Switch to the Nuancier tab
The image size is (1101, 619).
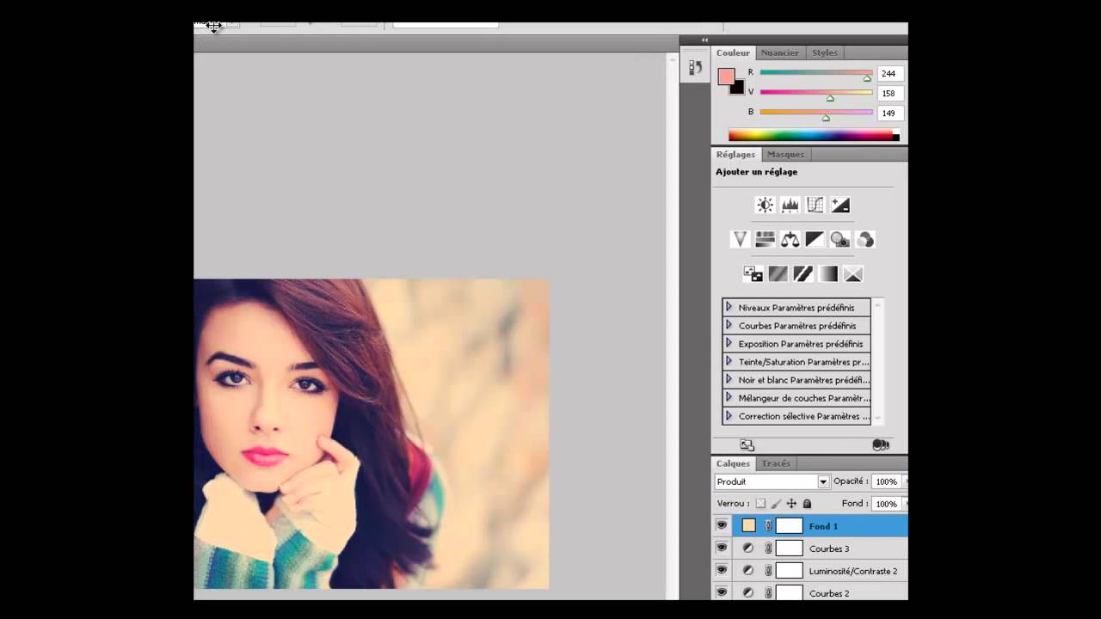coord(779,52)
